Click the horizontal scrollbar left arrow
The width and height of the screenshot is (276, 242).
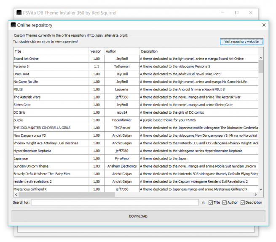pos(16,195)
